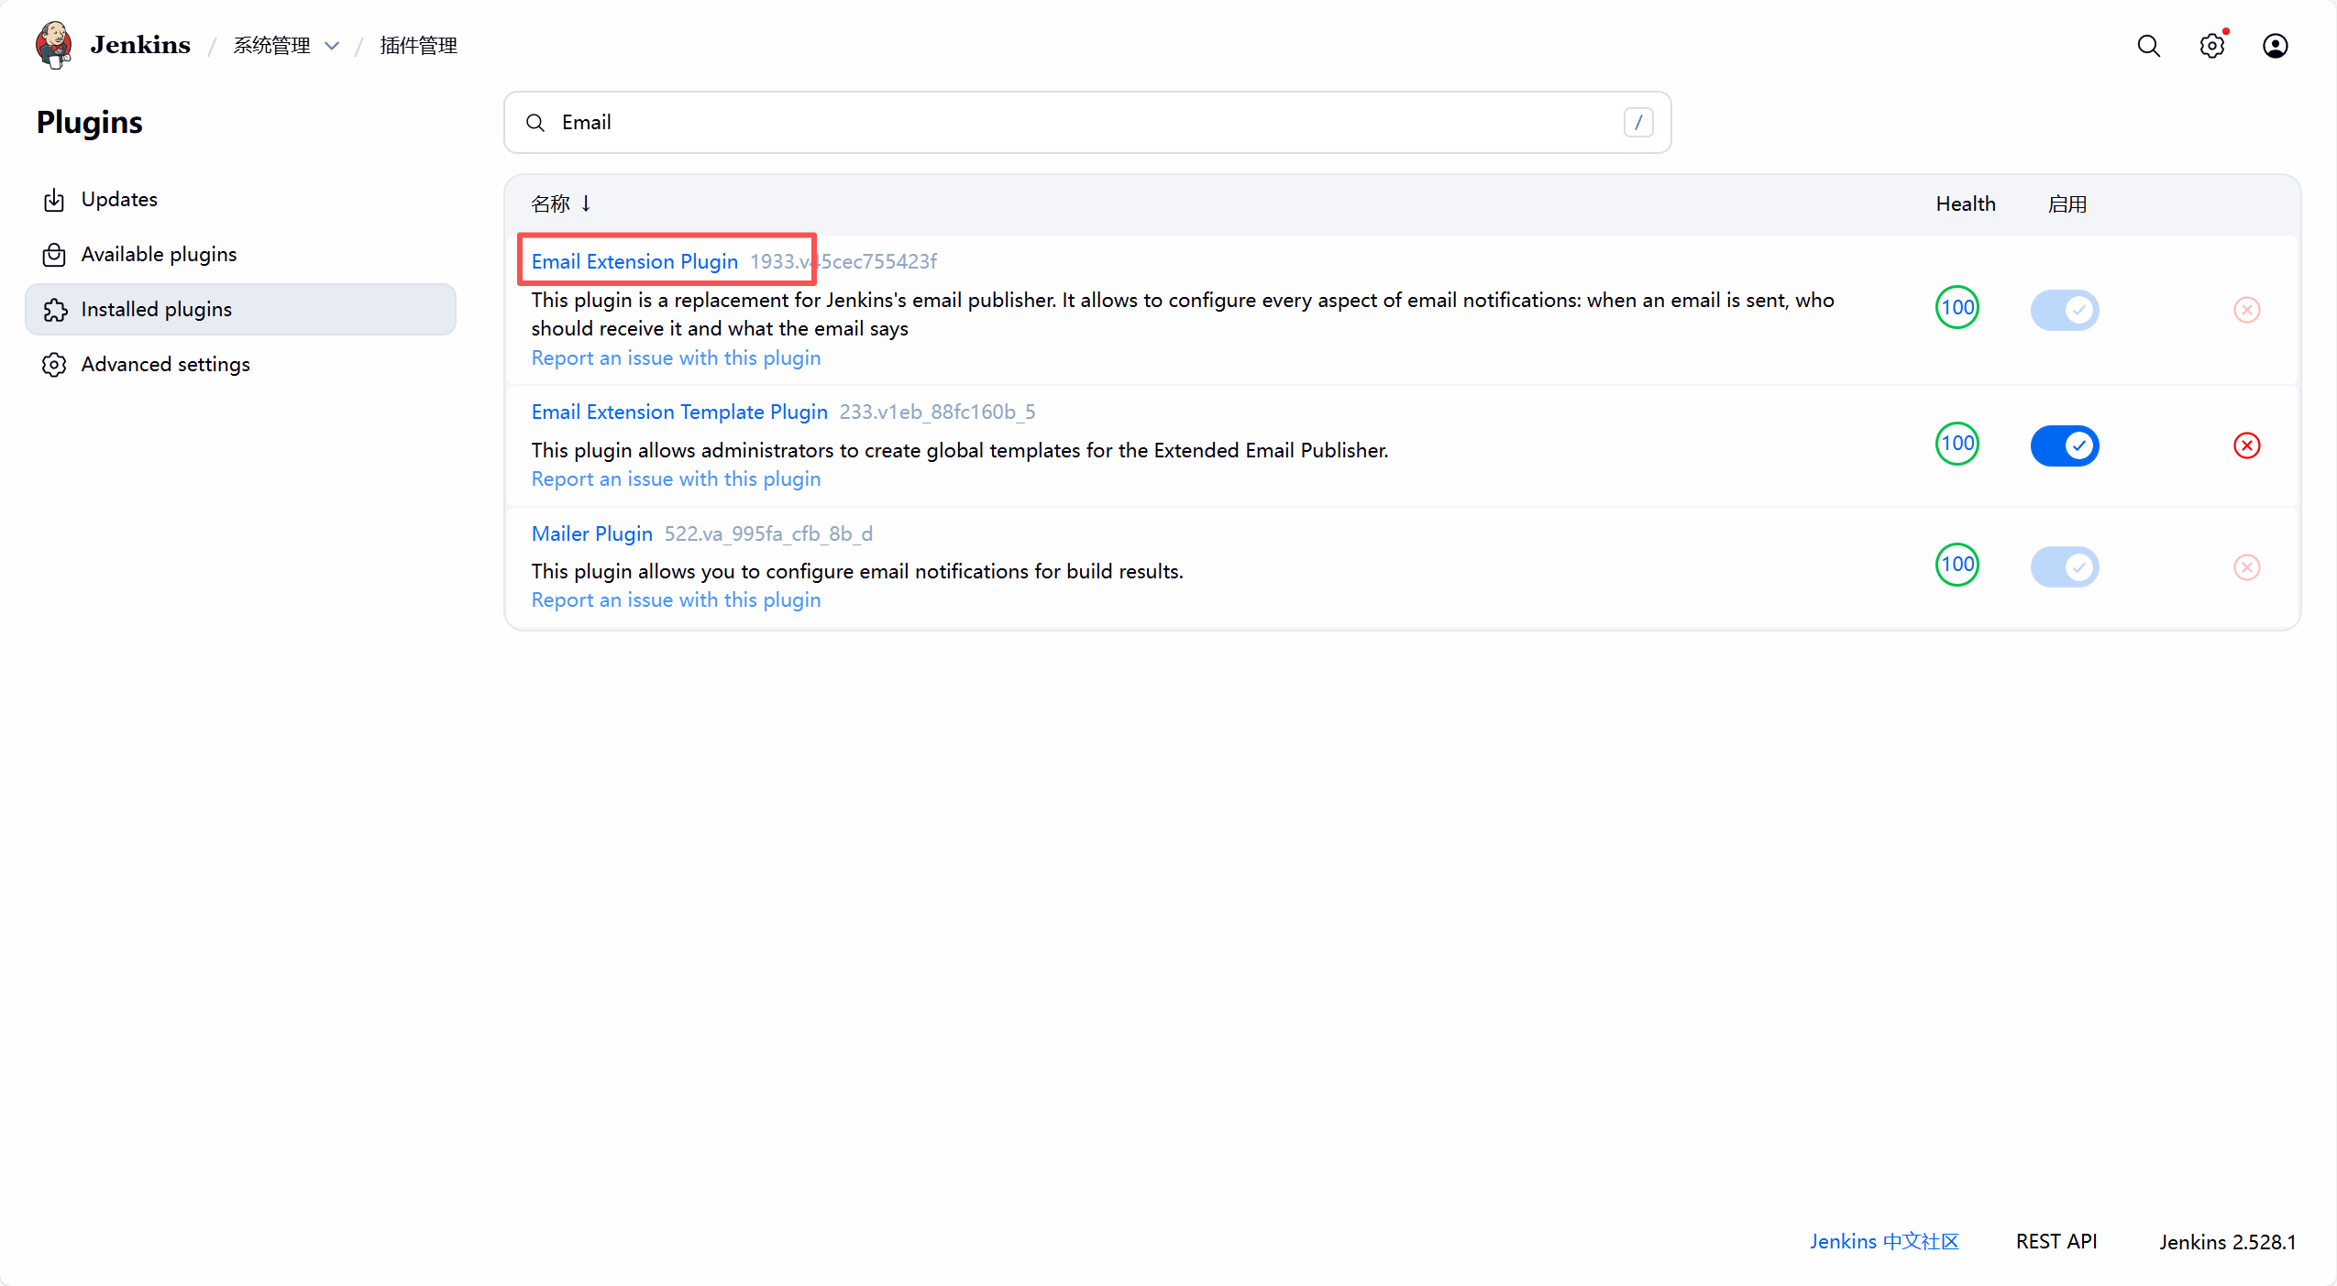Click the Mailer Plugin uninstall X icon

(x=2246, y=566)
